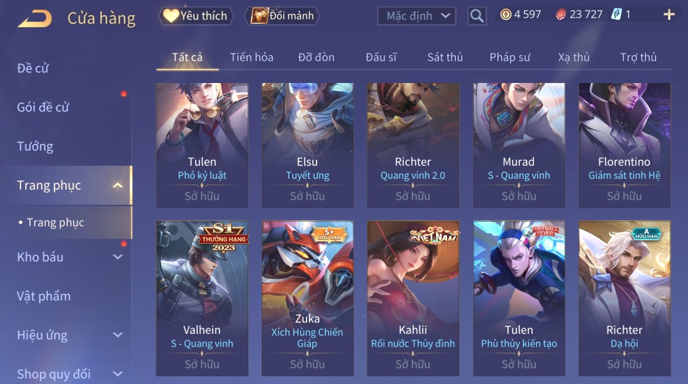This screenshot has height=384, width=688.
Task: Expand the Hiệu ứng sidebar section
Action: point(118,335)
